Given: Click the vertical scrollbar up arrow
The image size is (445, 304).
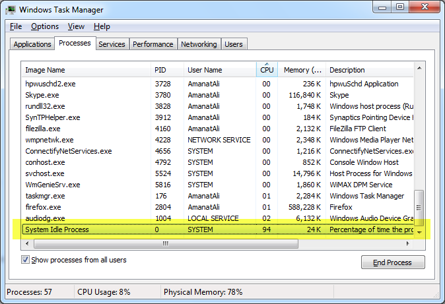Looking at the screenshot, I should (x=419, y=68).
